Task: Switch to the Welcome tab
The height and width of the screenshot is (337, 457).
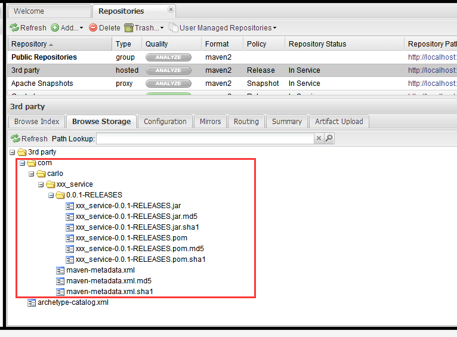Action: 50,11
